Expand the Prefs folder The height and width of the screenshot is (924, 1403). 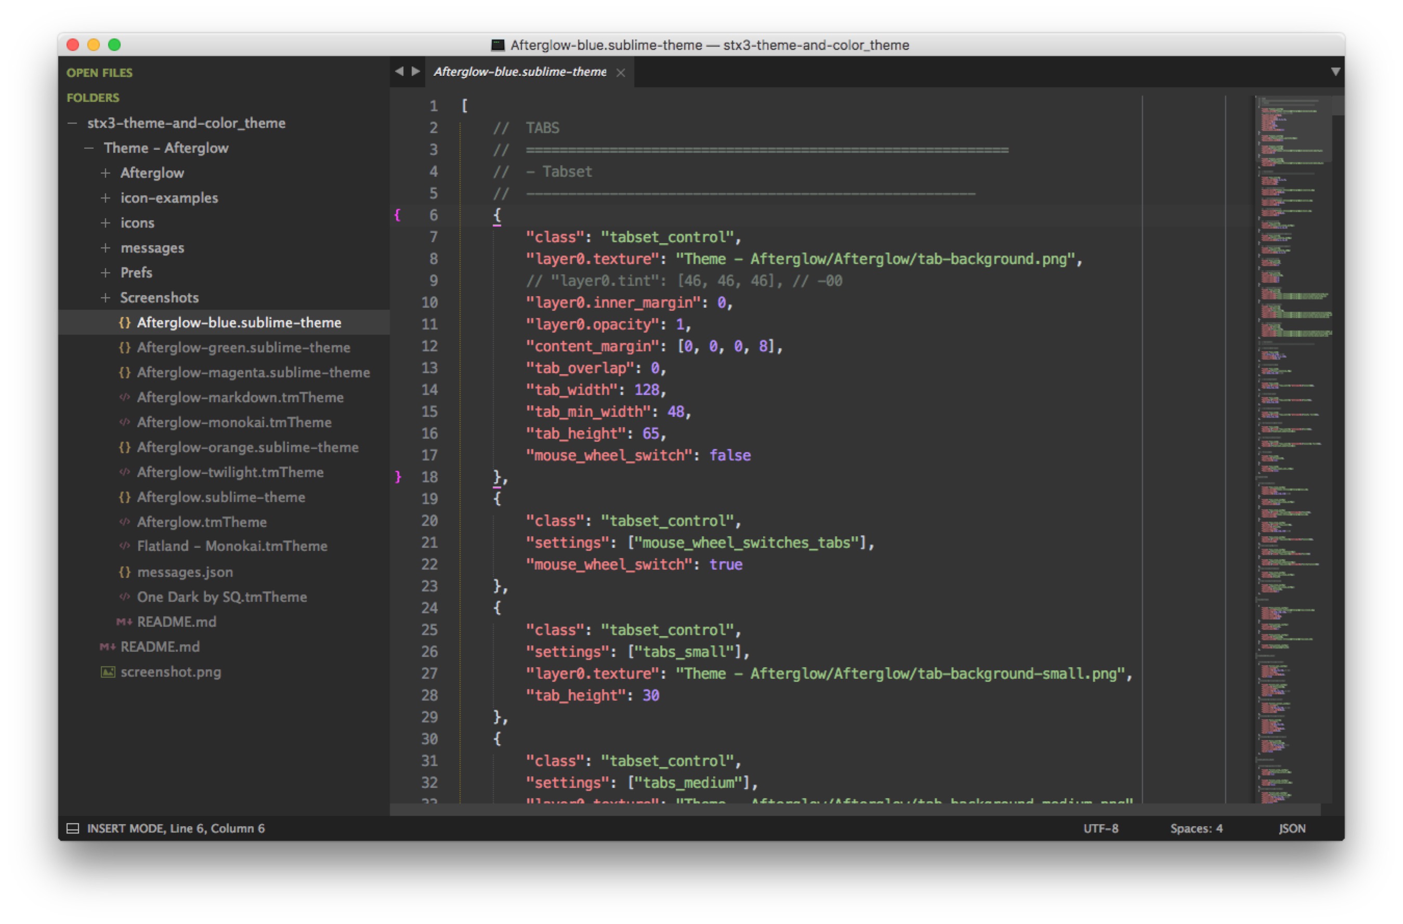click(106, 272)
